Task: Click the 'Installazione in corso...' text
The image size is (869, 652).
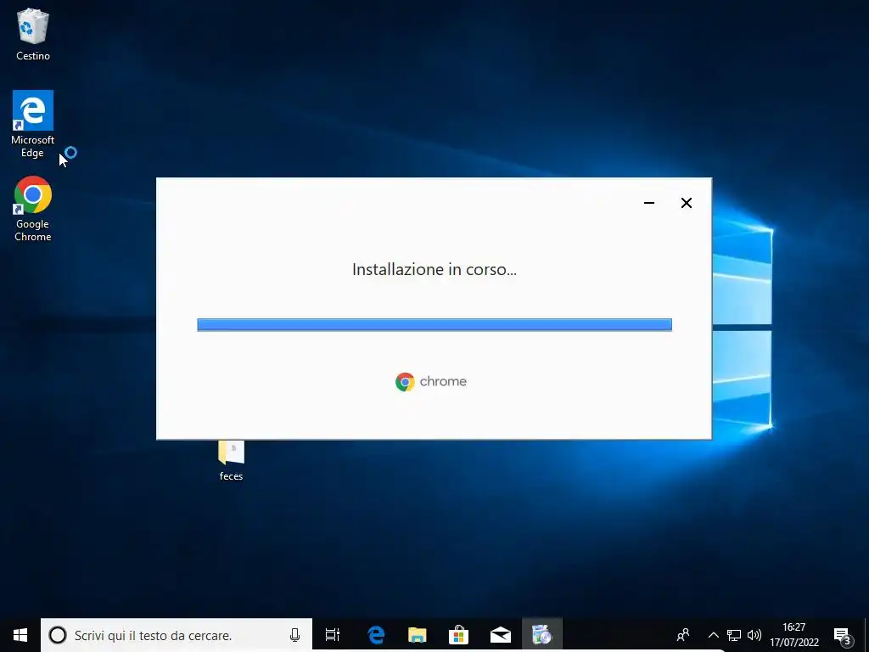Action: [434, 269]
